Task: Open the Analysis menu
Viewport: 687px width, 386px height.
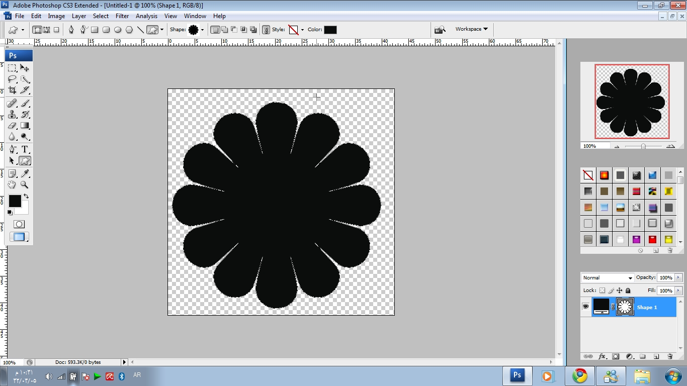Action: click(146, 16)
